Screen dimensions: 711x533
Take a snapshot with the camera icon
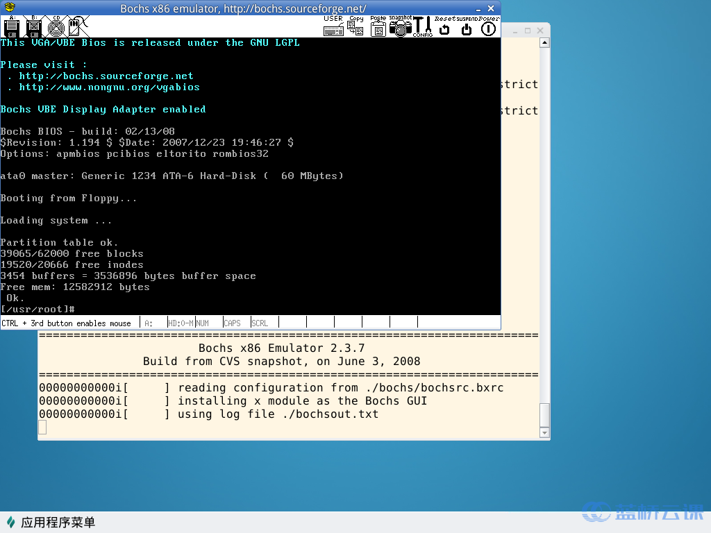point(400,28)
